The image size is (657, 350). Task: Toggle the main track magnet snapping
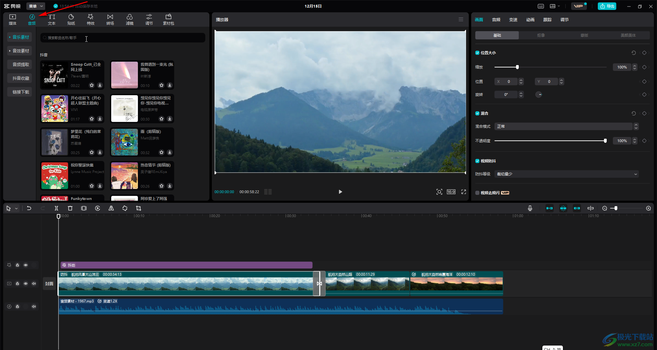pyautogui.click(x=550, y=208)
